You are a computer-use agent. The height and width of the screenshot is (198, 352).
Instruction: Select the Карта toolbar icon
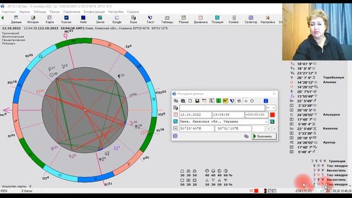(x=50, y=20)
